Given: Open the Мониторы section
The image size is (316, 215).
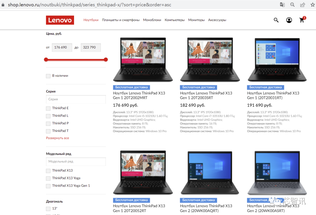Looking at the screenshot, I should point(196,20).
